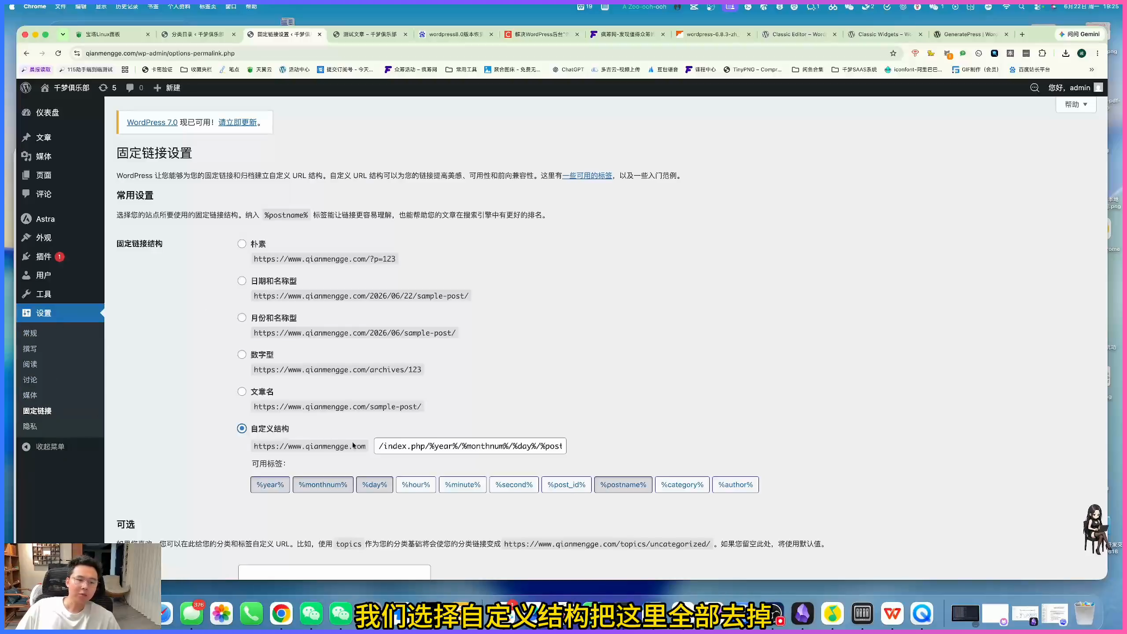Select the 朴素 permalink structure
Viewport: 1127px width, 634px height.
[x=242, y=244]
